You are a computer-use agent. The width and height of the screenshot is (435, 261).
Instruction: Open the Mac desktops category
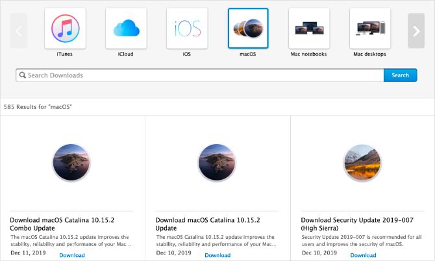370,29
